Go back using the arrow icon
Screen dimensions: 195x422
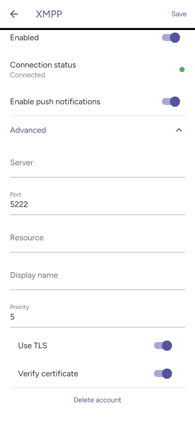coord(14,14)
